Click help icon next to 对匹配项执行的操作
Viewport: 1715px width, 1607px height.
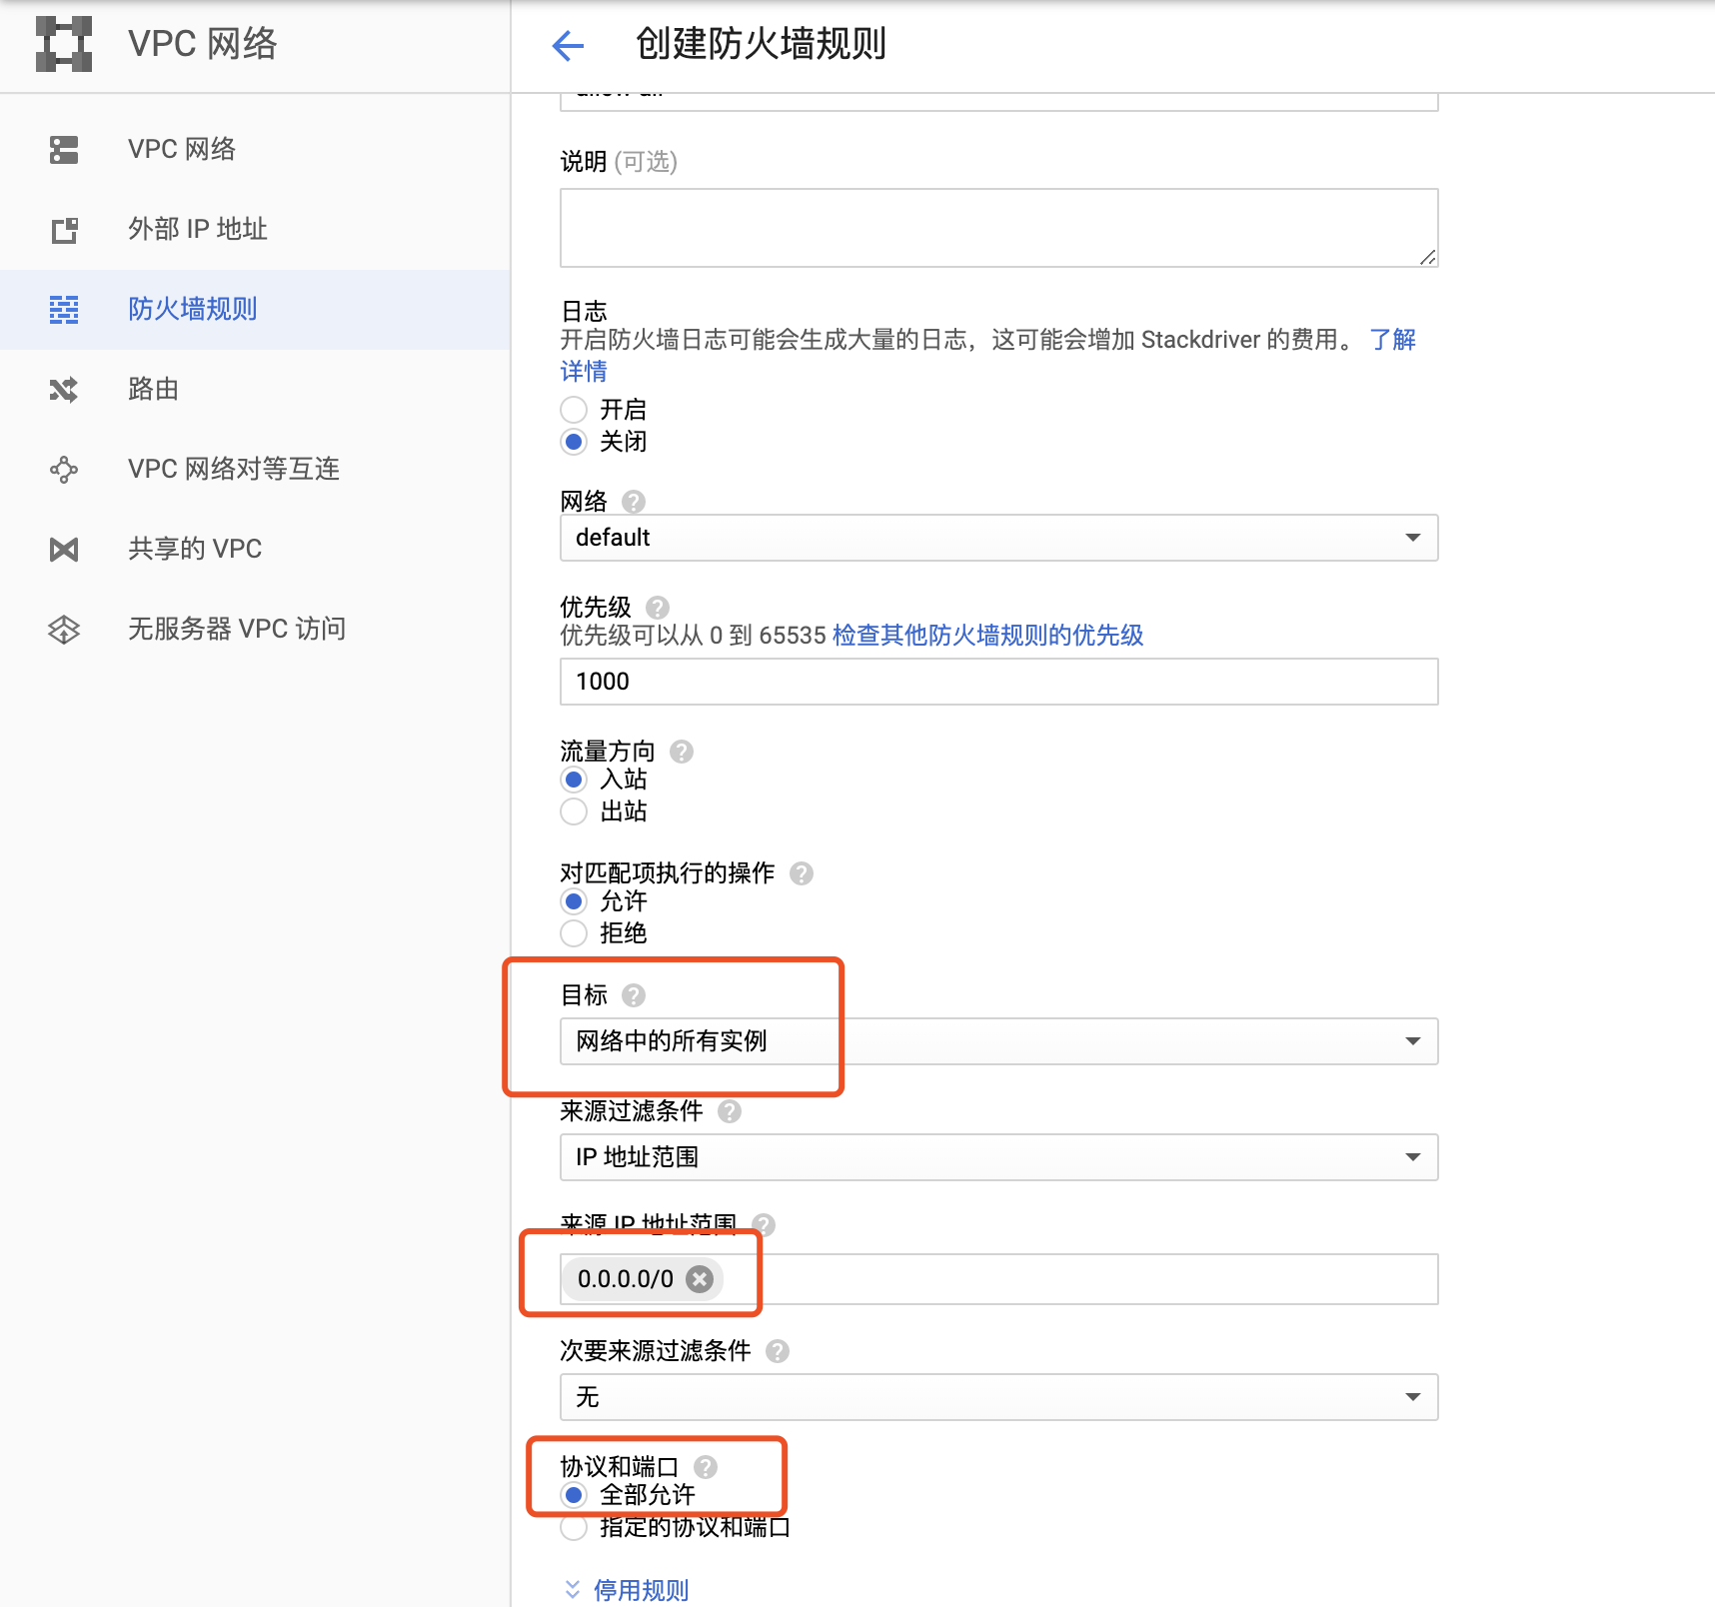pos(802,873)
